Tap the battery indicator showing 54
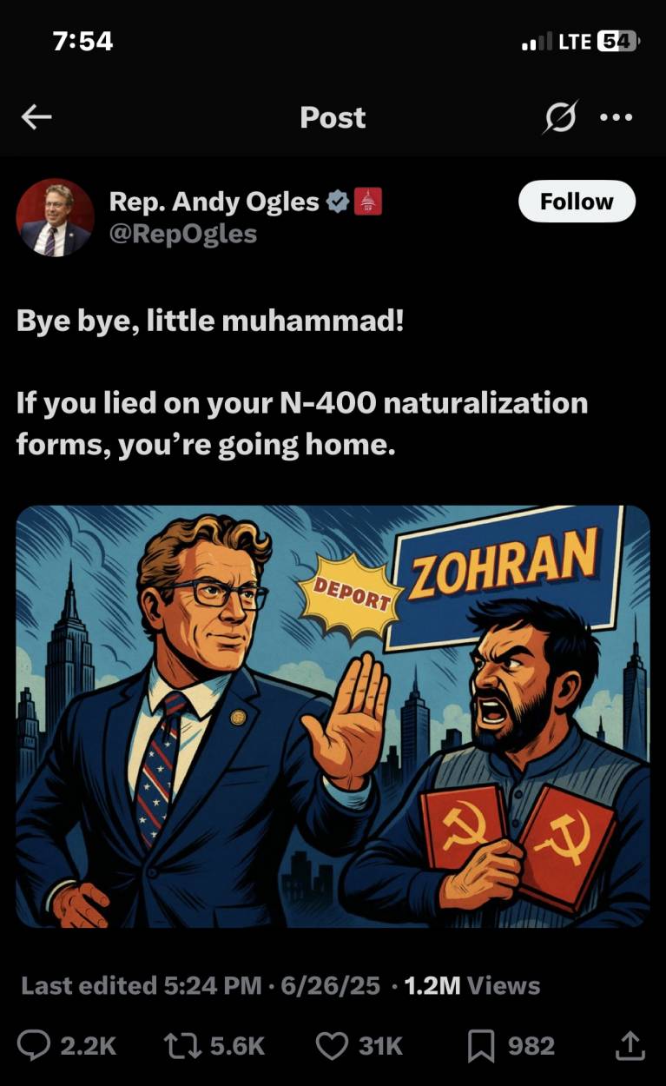Screen dimensions: 666x1086 point(617,41)
